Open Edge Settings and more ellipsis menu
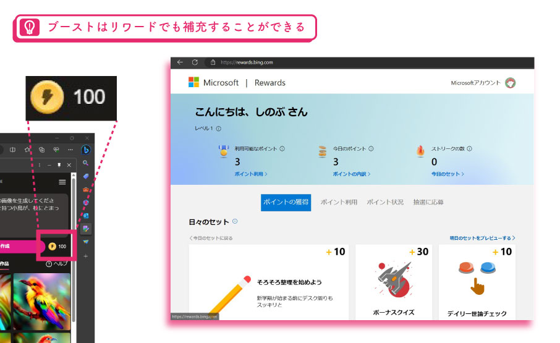Image resolution: width=560 pixels, height=343 pixels. tap(70, 150)
